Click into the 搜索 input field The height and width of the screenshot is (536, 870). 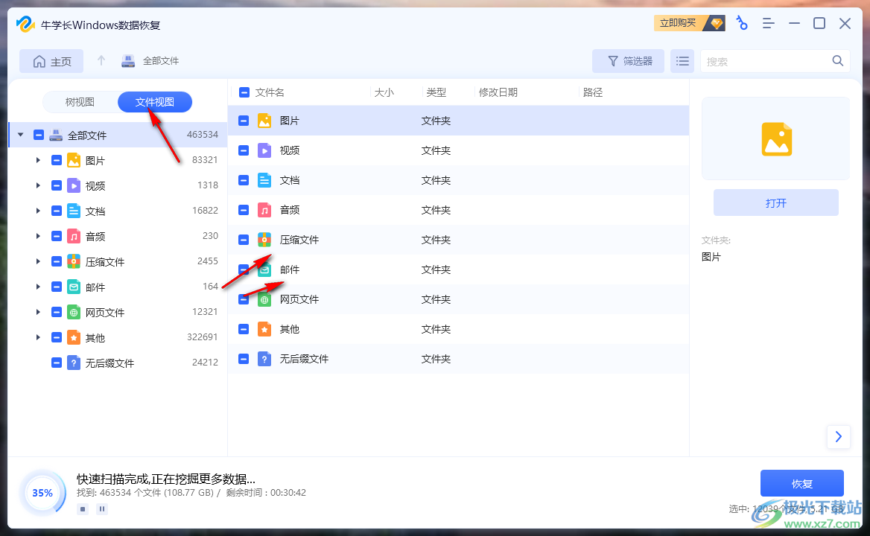pyautogui.click(x=766, y=61)
